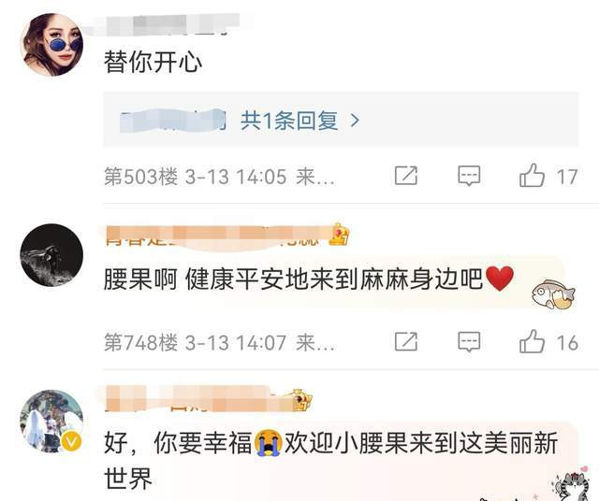Image resolution: width=599 pixels, height=501 pixels.
Task: Open the dark circular avatar profile
Action: click(x=51, y=255)
